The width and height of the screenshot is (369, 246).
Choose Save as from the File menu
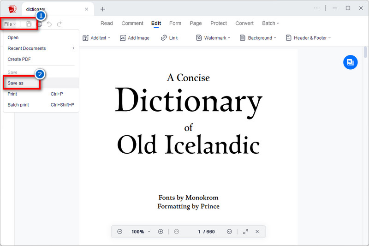point(16,83)
